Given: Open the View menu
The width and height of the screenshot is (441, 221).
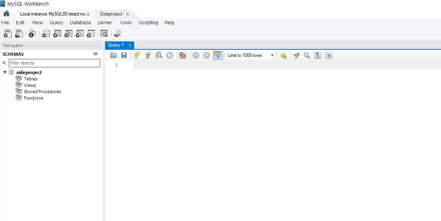Looking at the screenshot, I should (37, 22).
